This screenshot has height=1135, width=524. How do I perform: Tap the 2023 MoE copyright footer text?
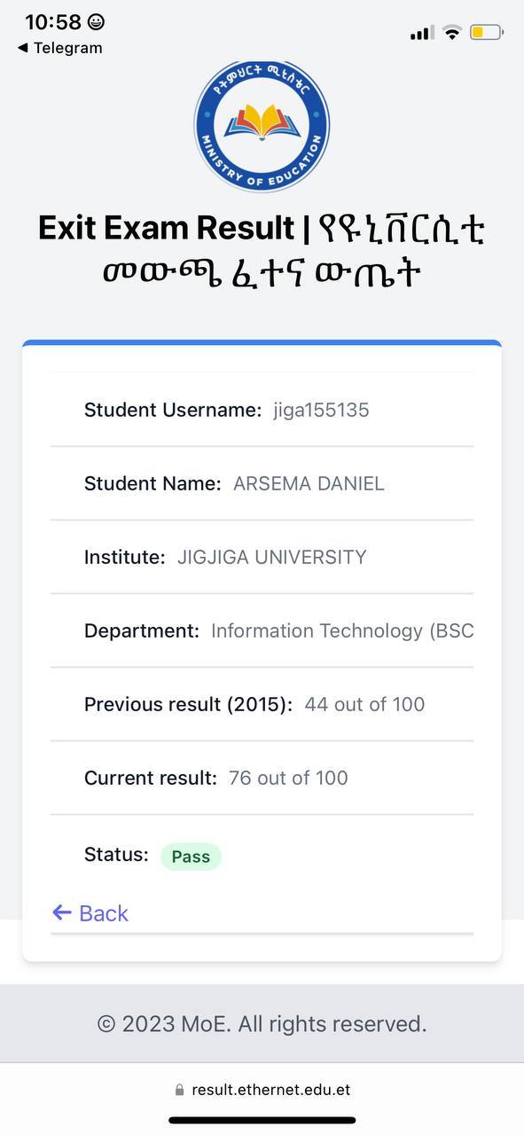[x=262, y=1024]
